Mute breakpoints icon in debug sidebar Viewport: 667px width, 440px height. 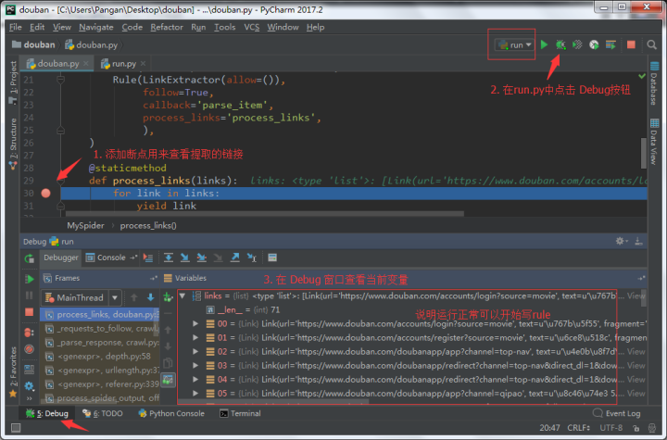click(30, 349)
